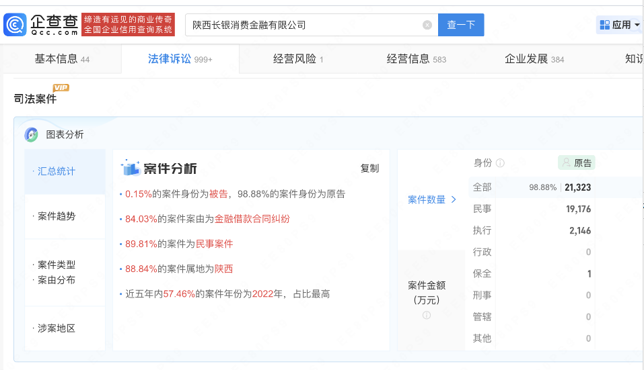Click the 案件分析 building icon

point(130,168)
